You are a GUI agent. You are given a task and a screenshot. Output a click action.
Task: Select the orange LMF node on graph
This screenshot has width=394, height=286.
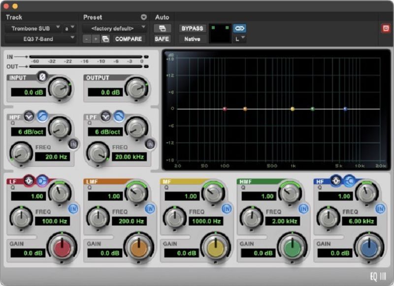(x=245, y=109)
